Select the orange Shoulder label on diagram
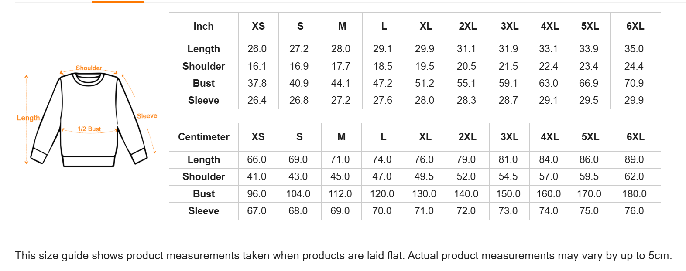The image size is (686, 271). pos(89,68)
